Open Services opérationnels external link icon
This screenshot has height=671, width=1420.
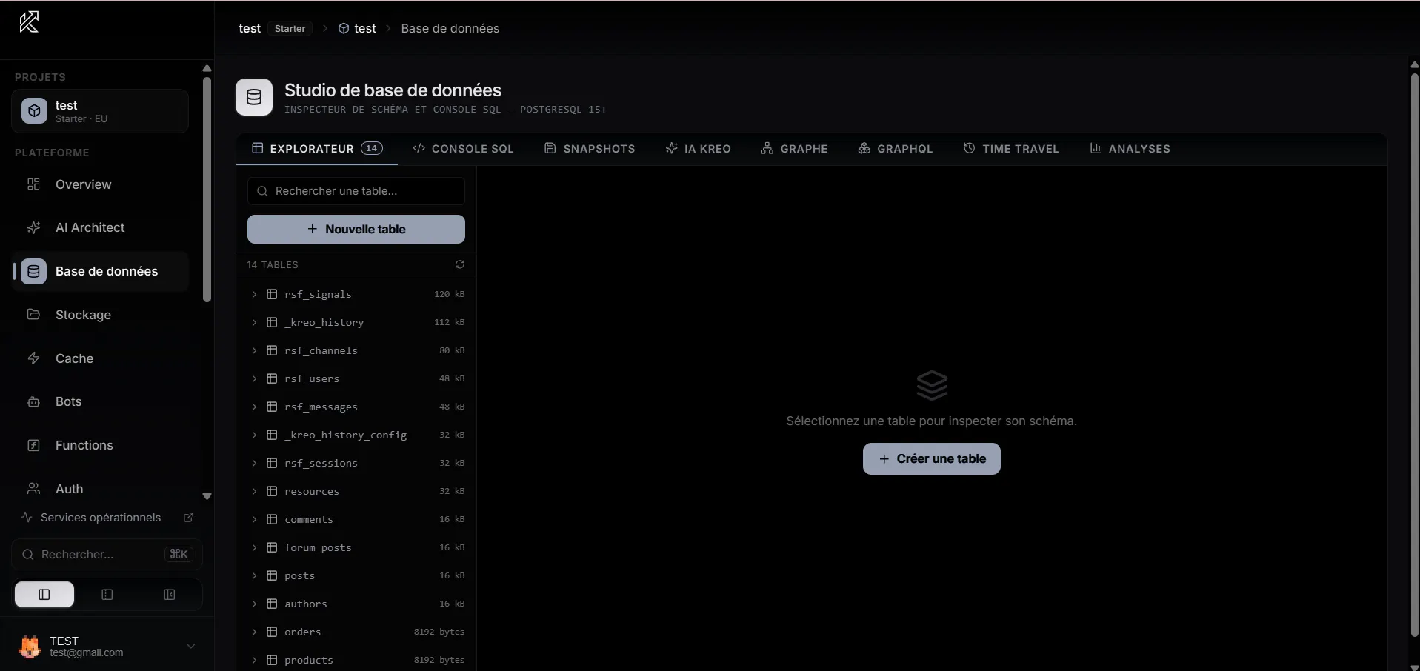coord(188,518)
